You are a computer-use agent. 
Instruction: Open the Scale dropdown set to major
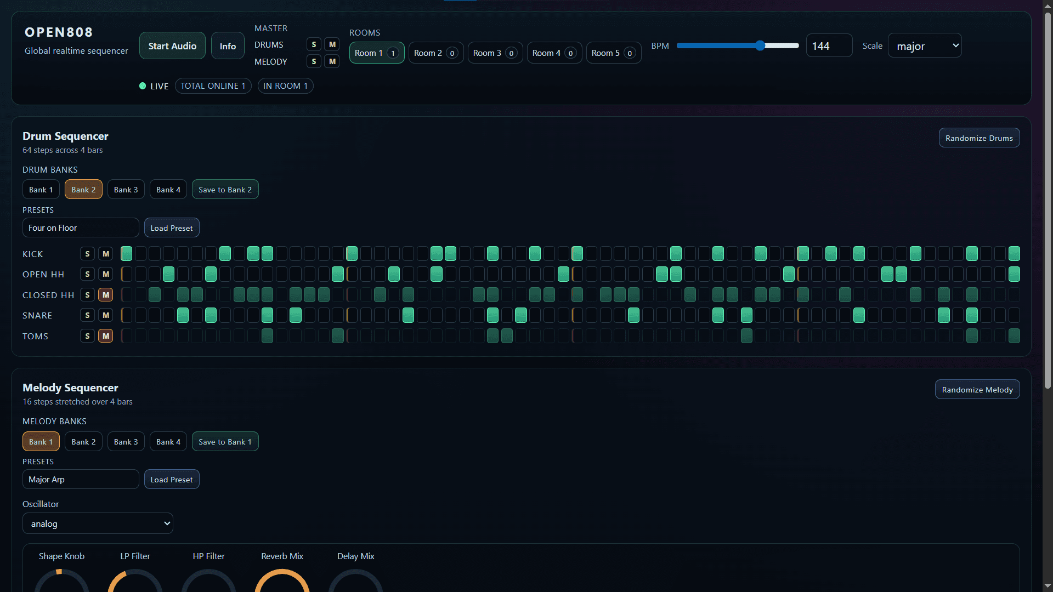925,45
